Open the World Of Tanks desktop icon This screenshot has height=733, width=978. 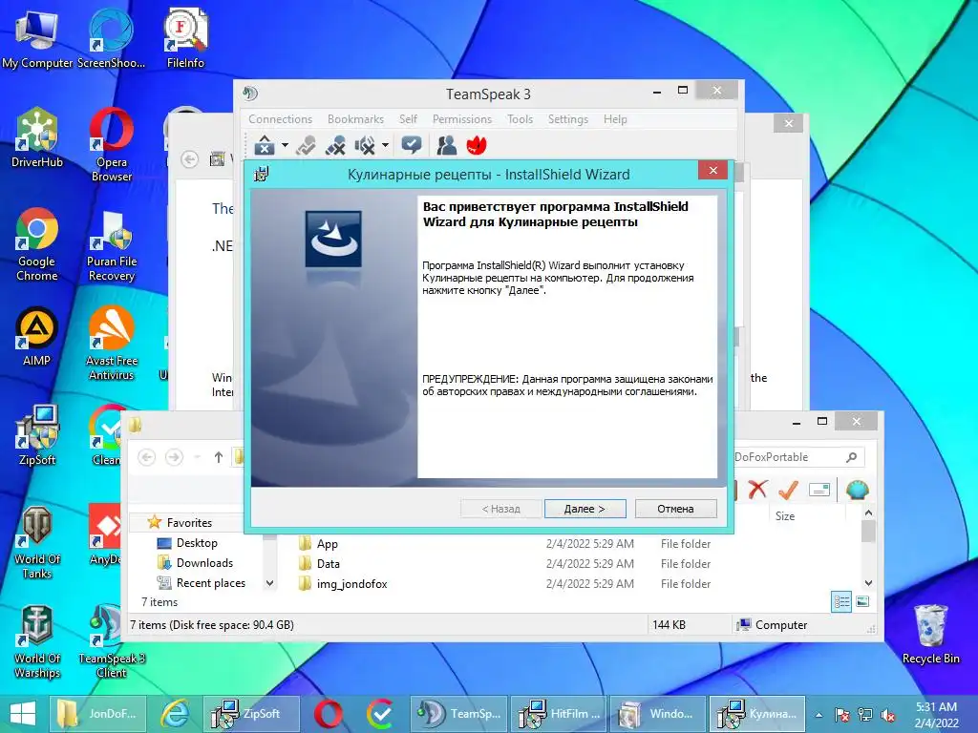(x=37, y=541)
